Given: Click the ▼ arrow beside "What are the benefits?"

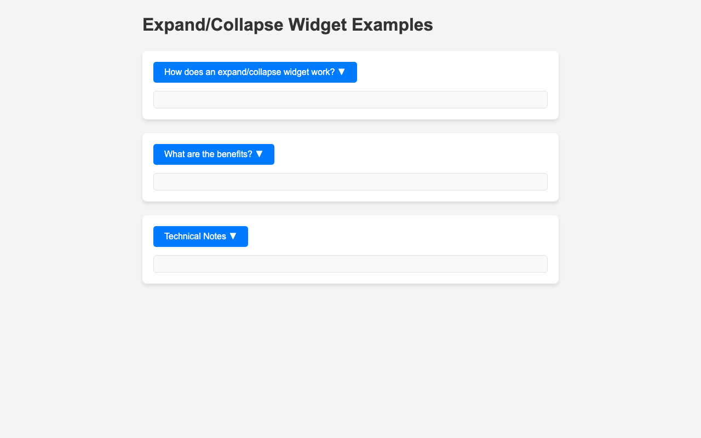Looking at the screenshot, I should [x=260, y=154].
